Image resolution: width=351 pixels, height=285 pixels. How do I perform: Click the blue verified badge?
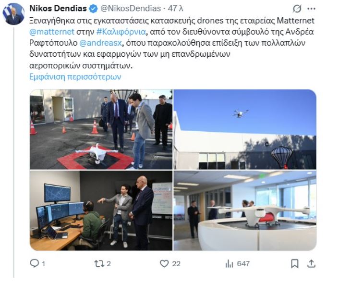[93, 9]
